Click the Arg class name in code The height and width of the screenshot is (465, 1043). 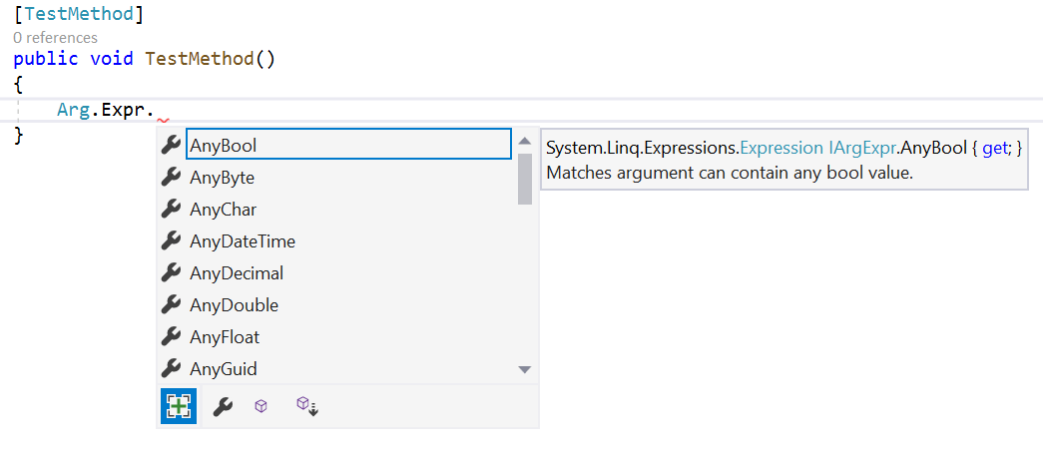coord(73,110)
